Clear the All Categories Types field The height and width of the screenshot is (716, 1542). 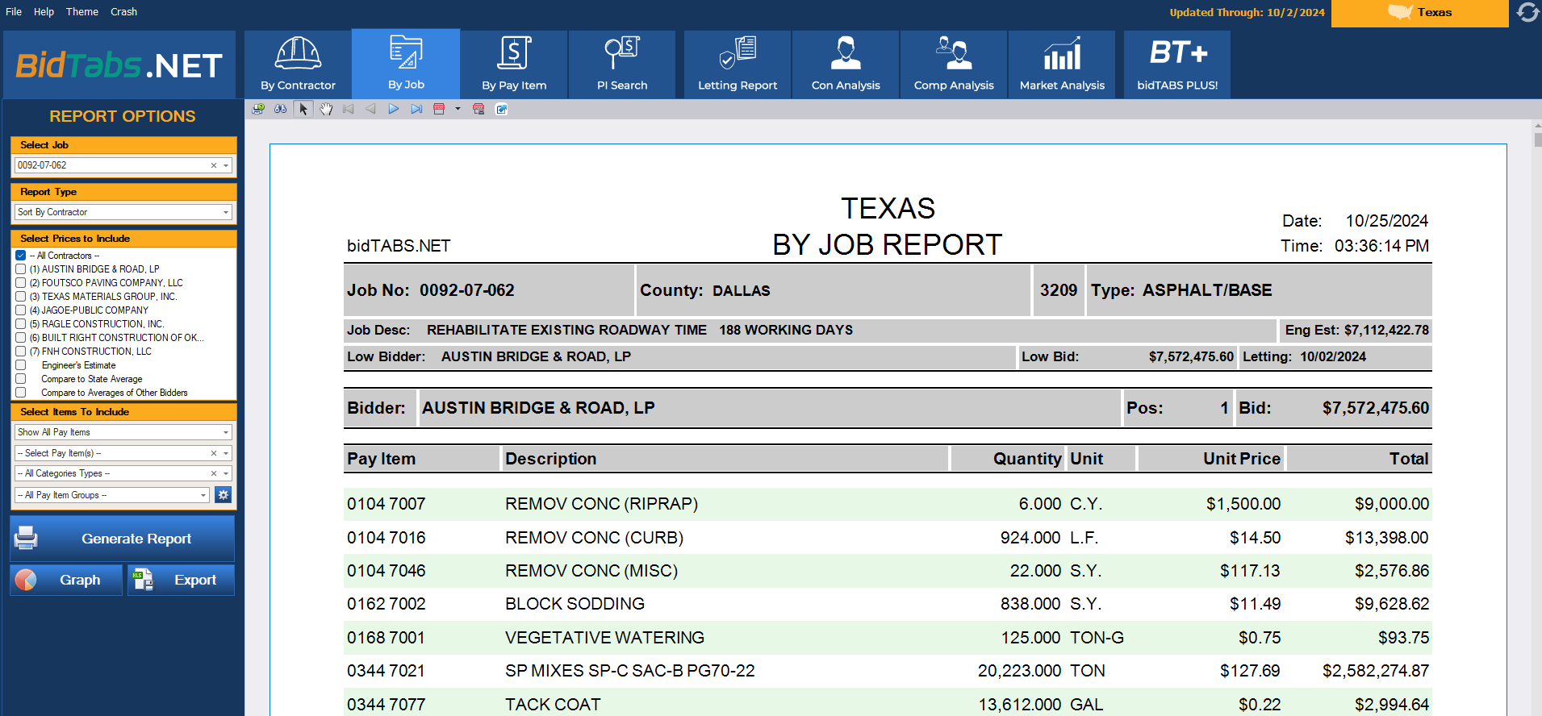coord(214,474)
